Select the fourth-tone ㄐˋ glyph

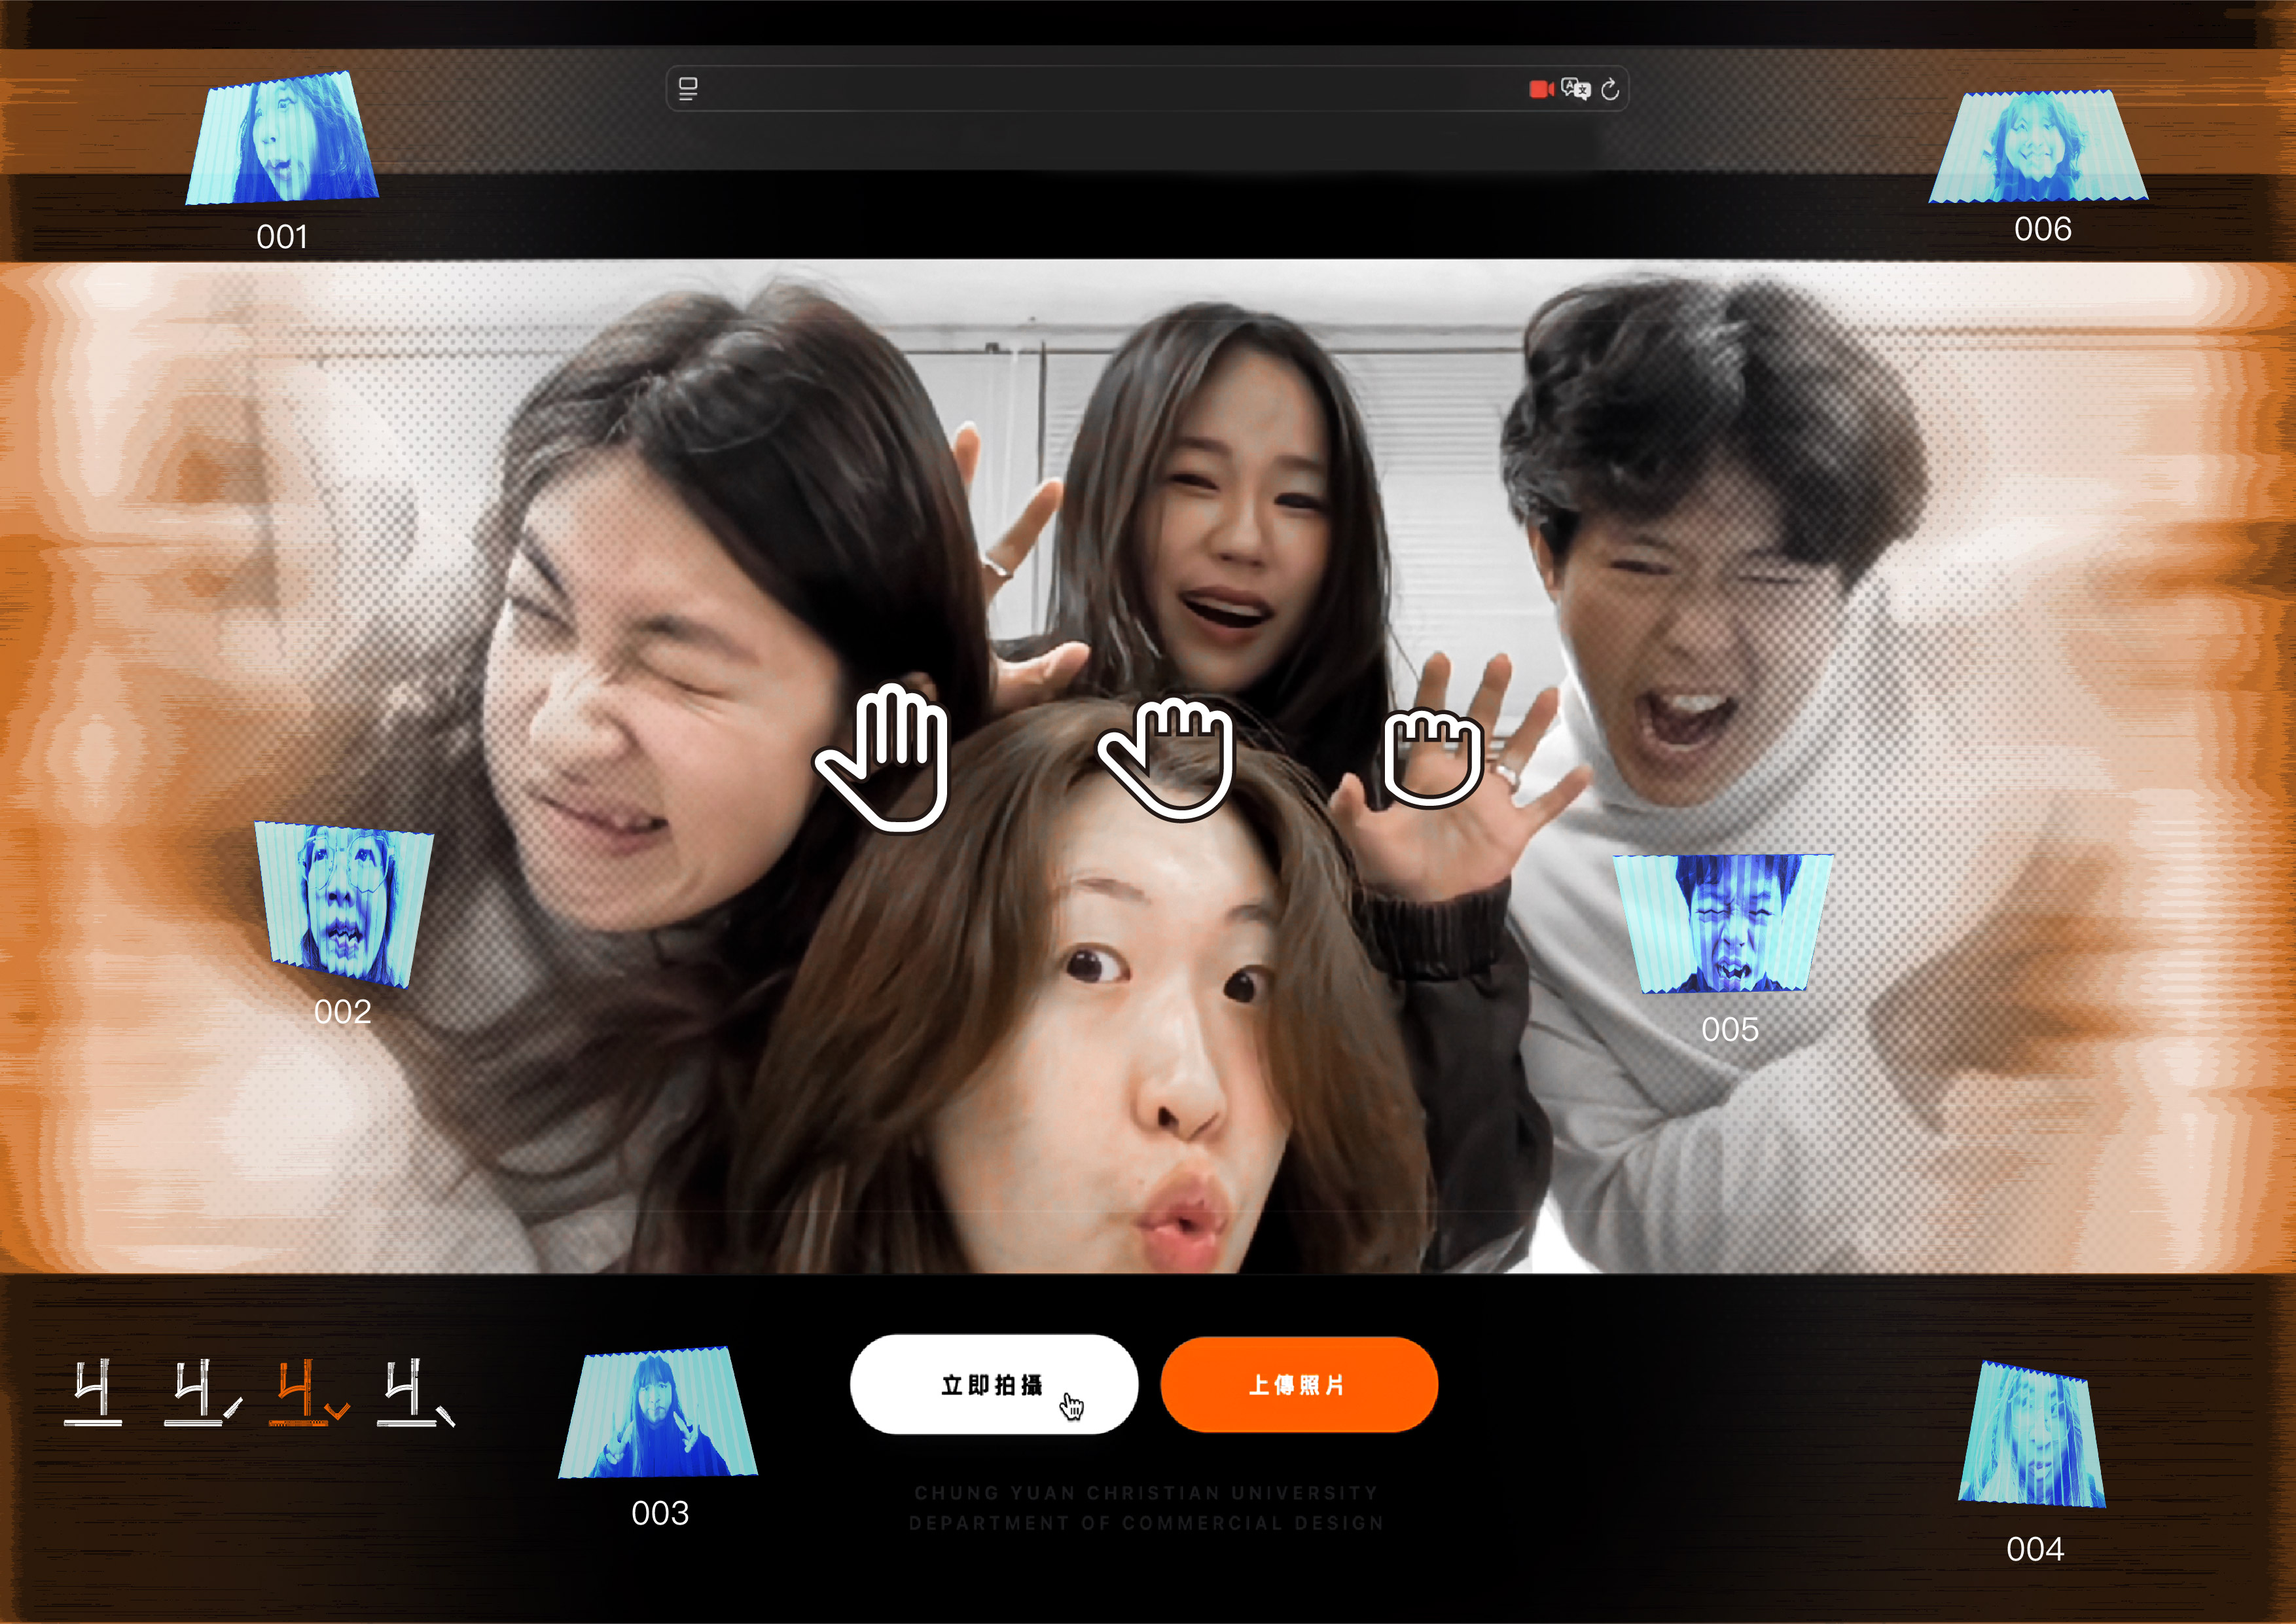(x=416, y=1391)
